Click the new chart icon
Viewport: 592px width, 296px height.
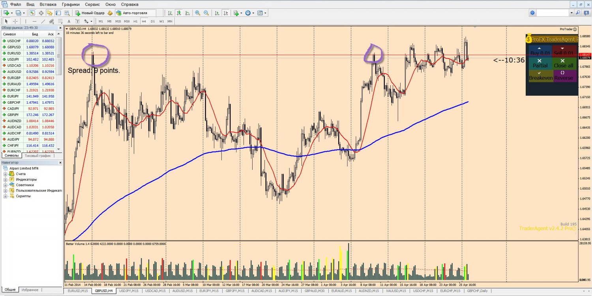(6, 13)
